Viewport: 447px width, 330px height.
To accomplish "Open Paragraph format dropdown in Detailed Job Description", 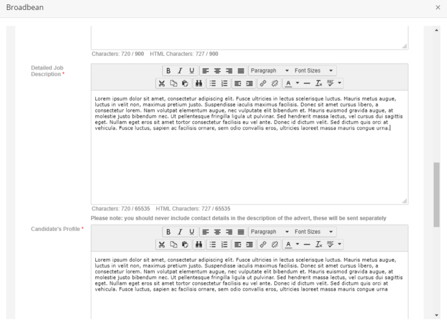I will tap(270, 71).
